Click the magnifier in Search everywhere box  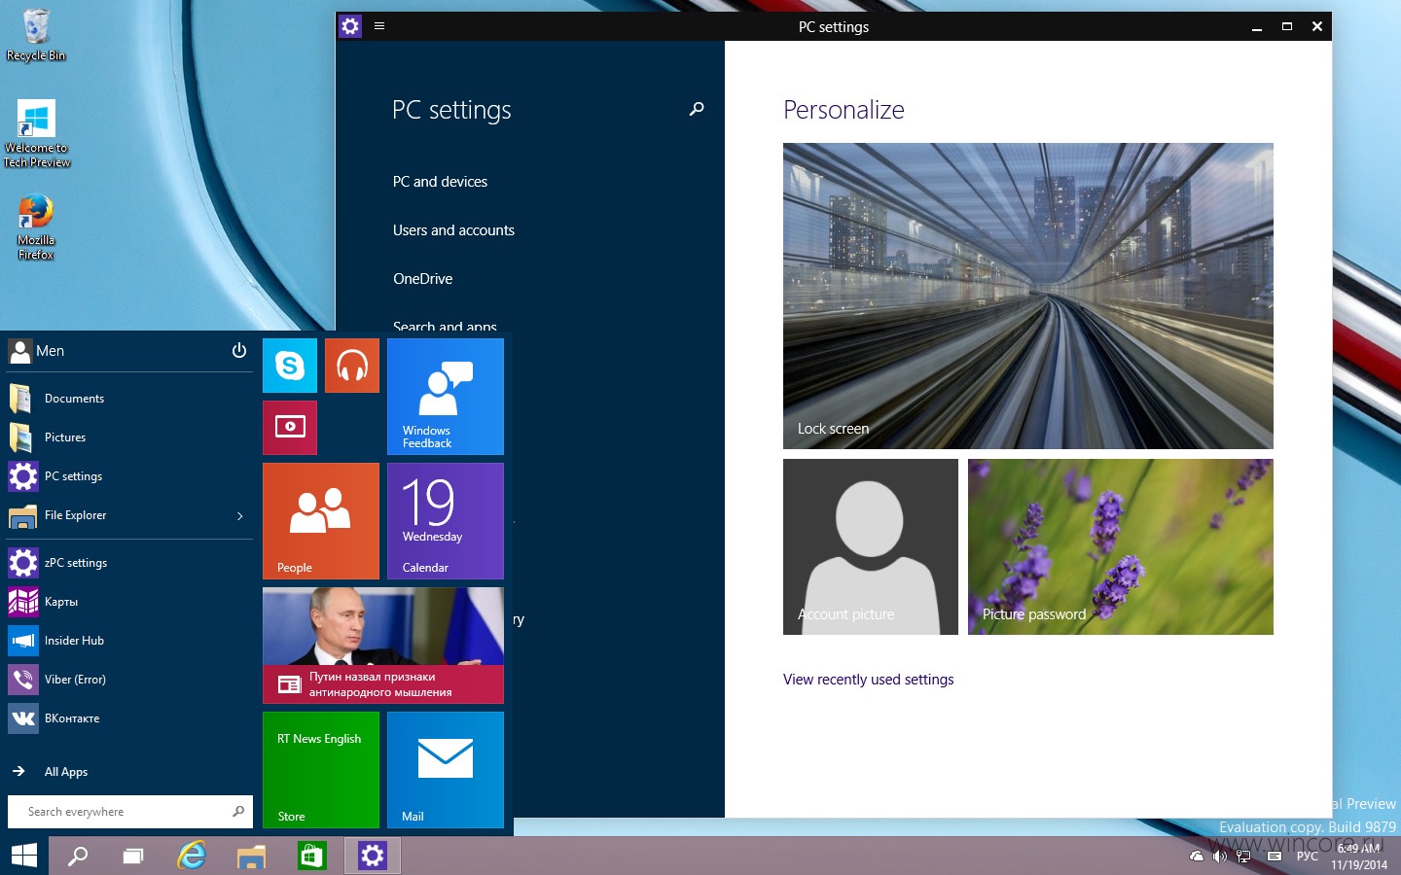click(238, 811)
